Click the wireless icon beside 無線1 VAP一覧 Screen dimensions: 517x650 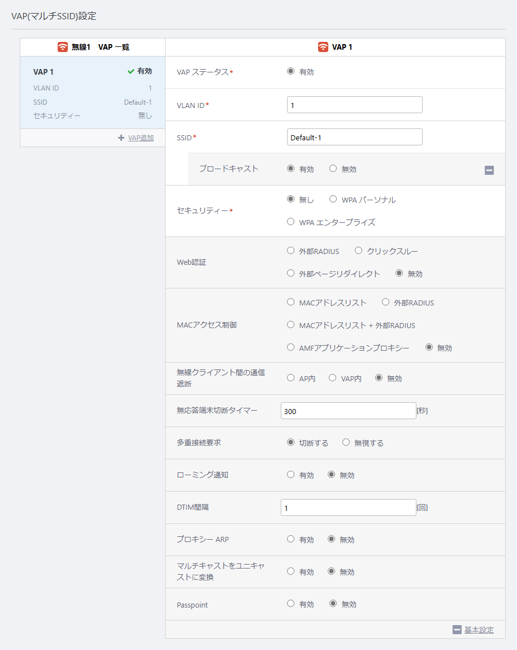(x=63, y=47)
